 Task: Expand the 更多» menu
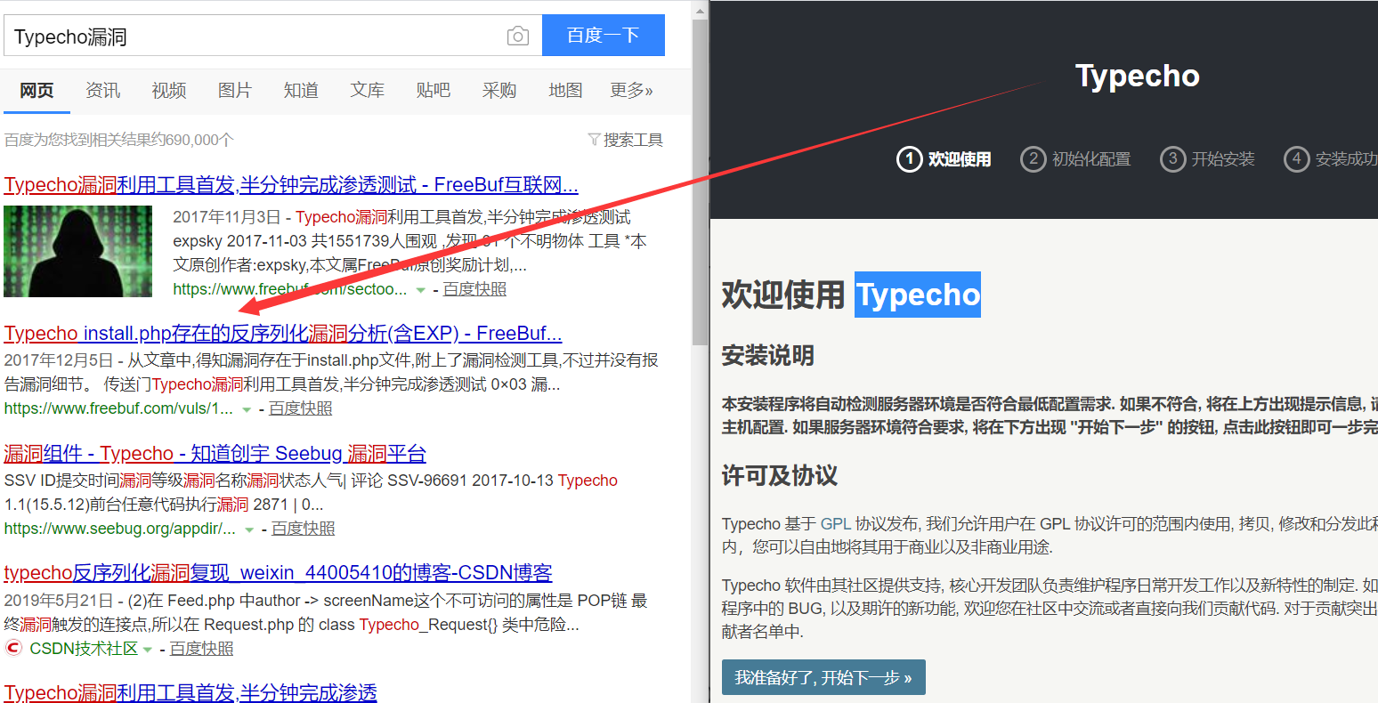pos(632,90)
